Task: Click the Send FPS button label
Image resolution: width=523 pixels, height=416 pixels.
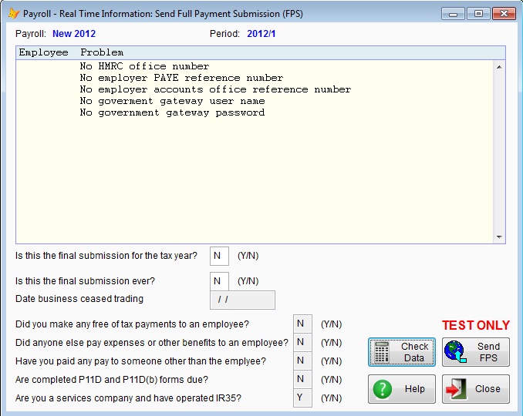Action: (x=488, y=352)
